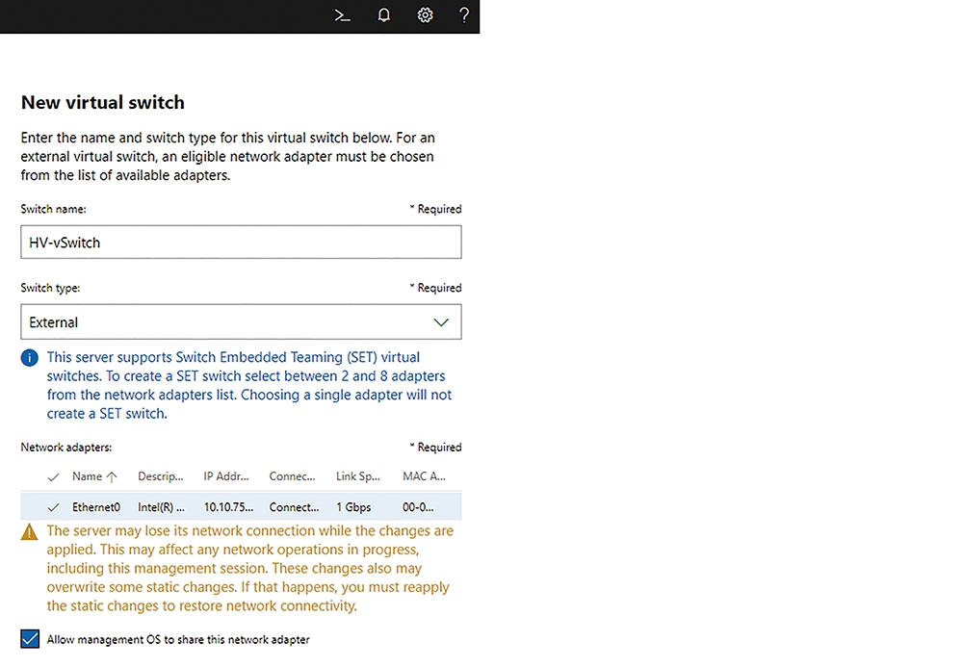
Task: Toggle the select-all checkmark in adapters header
Action: coord(53,476)
